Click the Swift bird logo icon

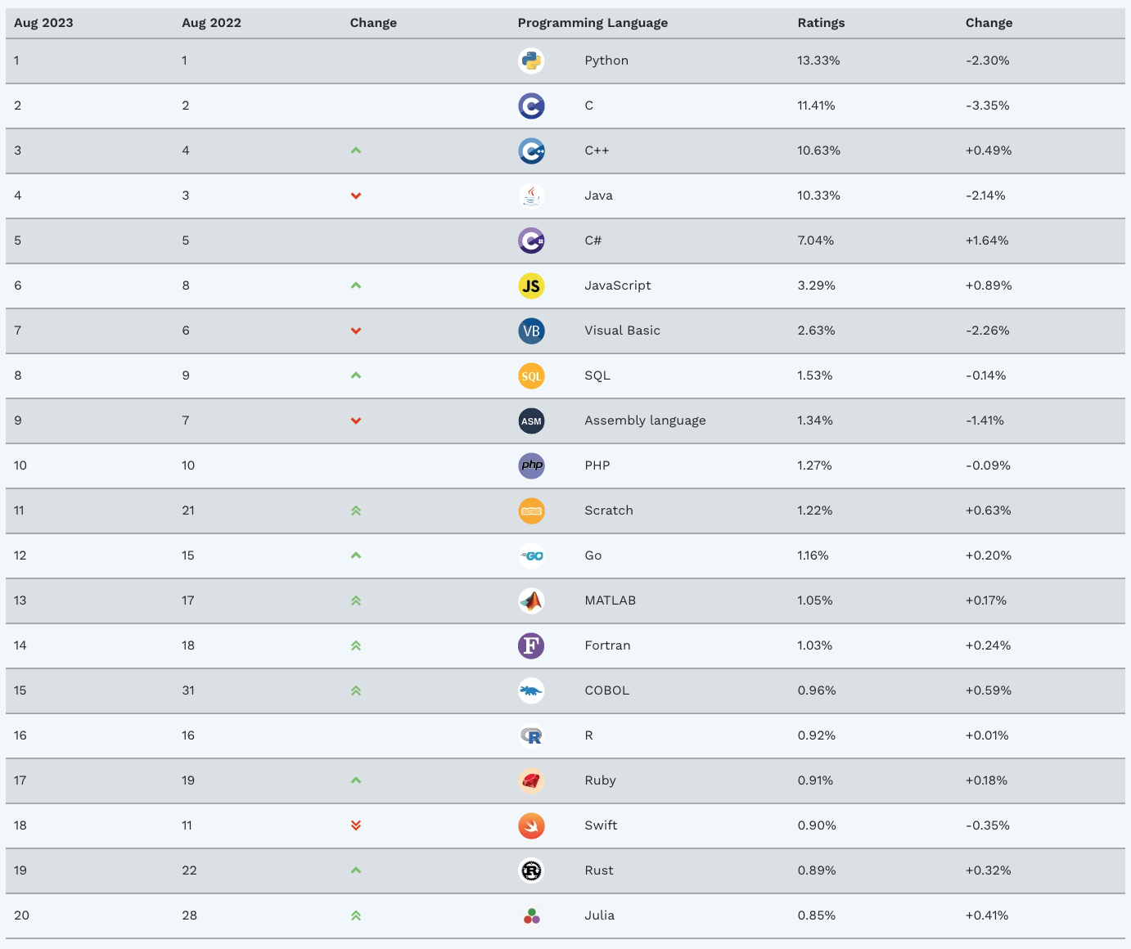(x=531, y=825)
